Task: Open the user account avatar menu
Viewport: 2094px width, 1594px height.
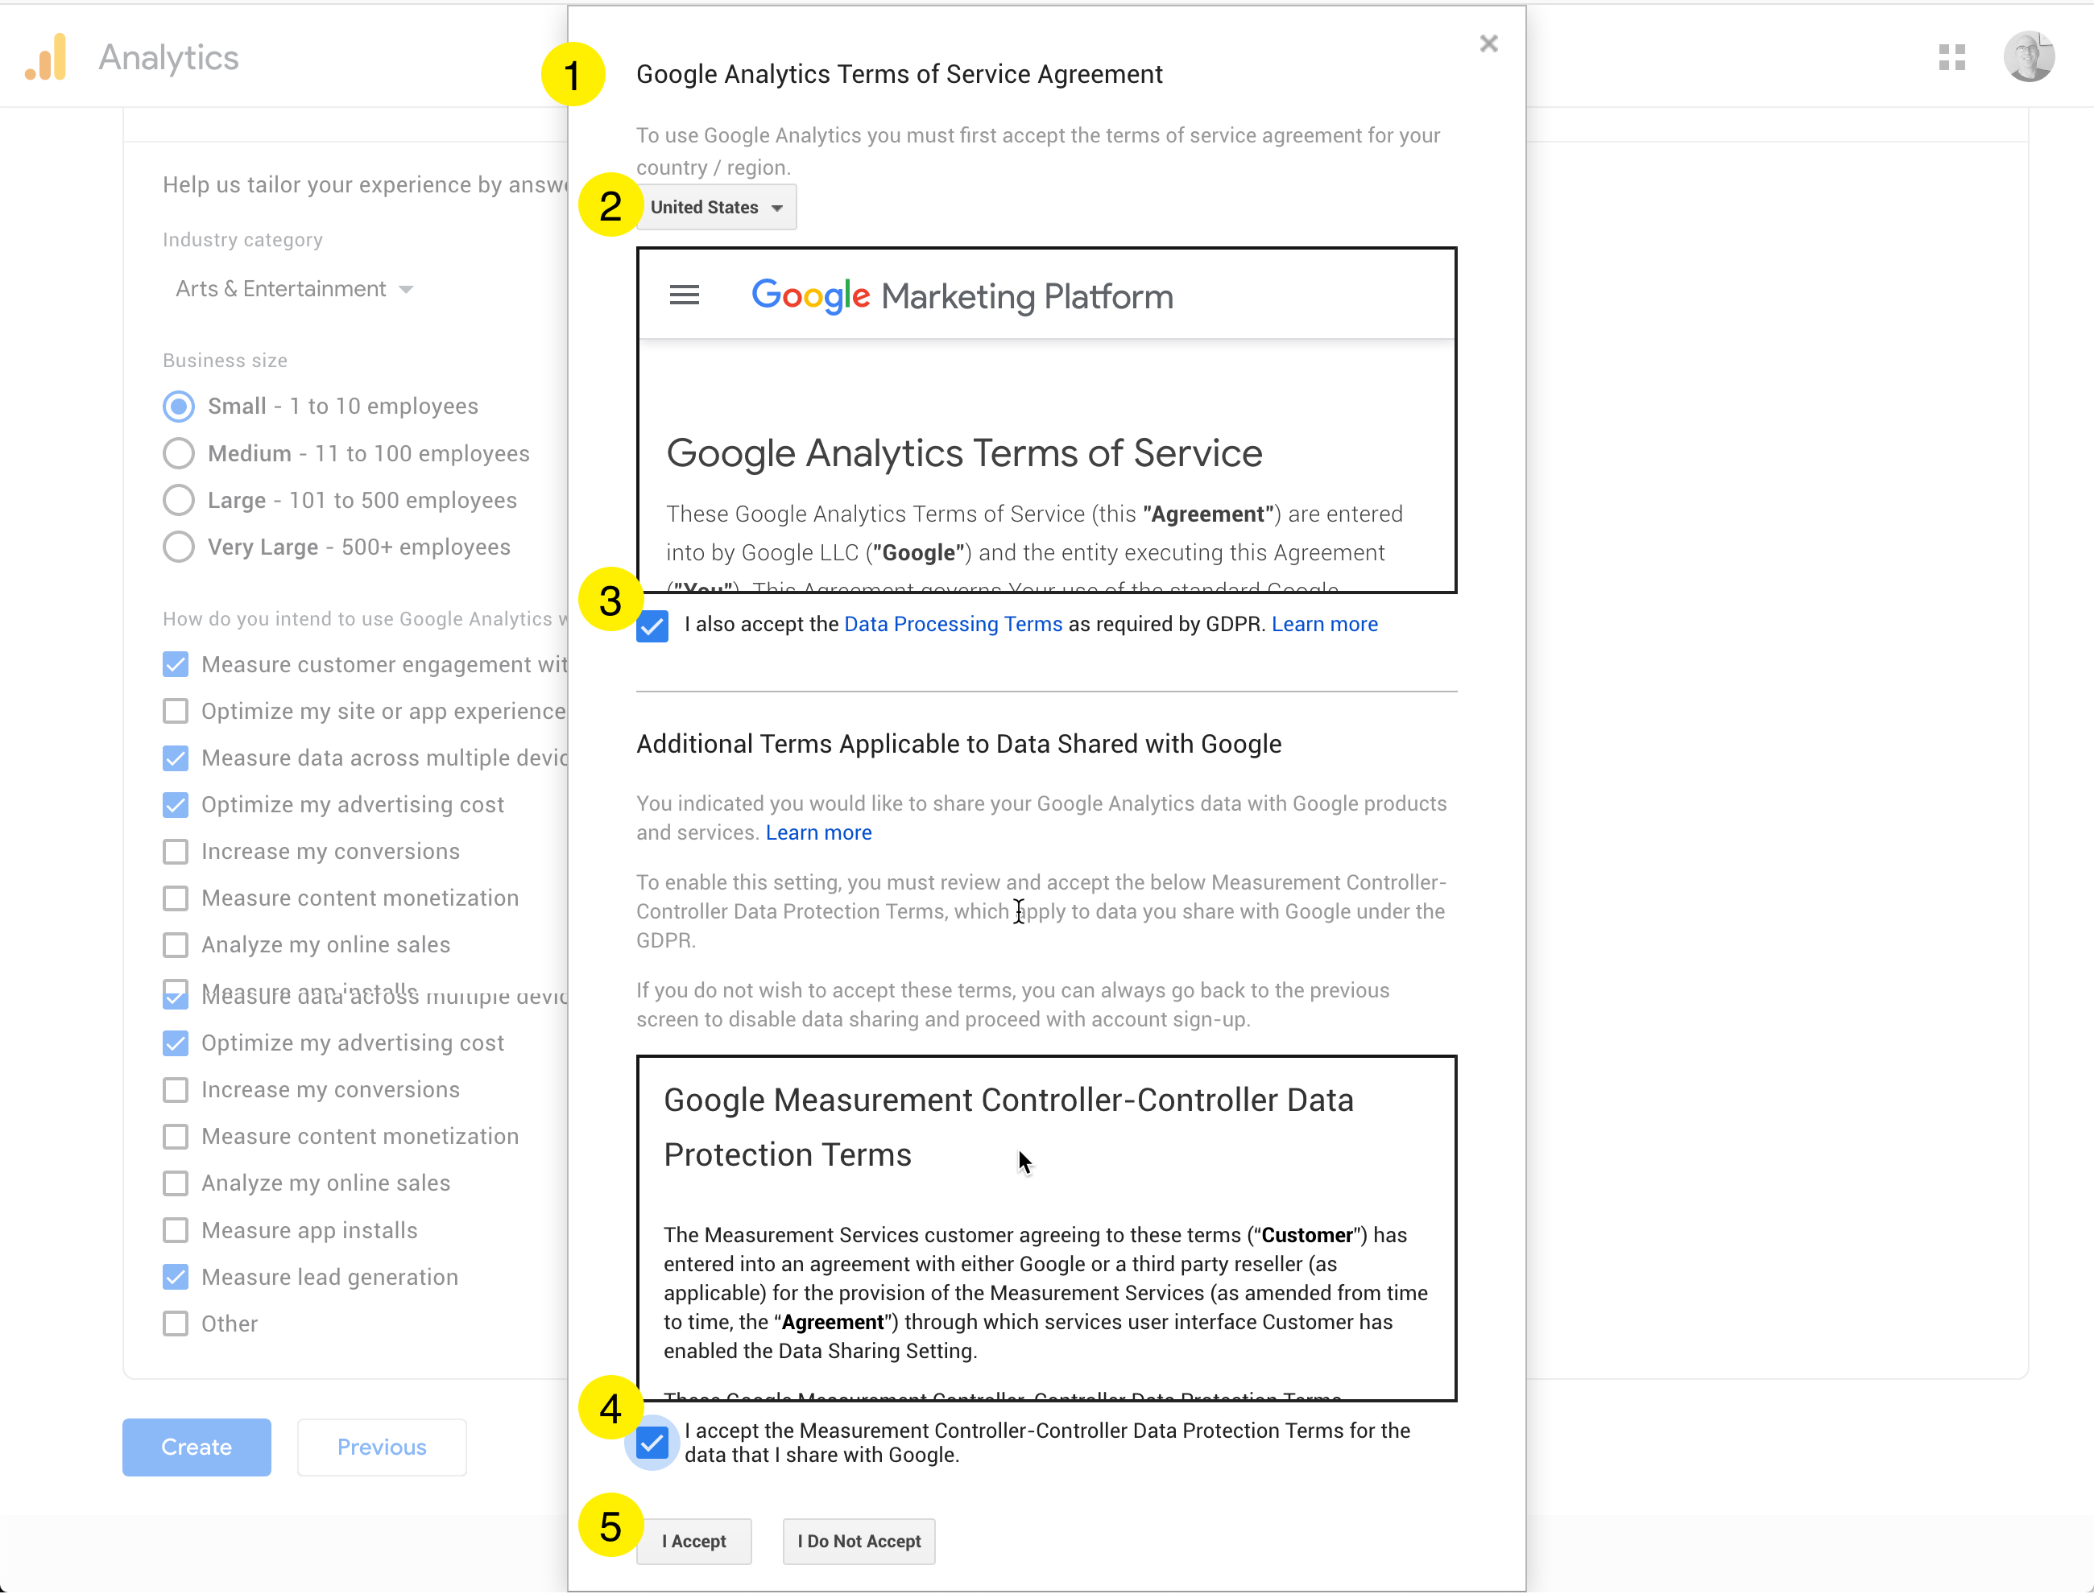Action: click(2029, 57)
